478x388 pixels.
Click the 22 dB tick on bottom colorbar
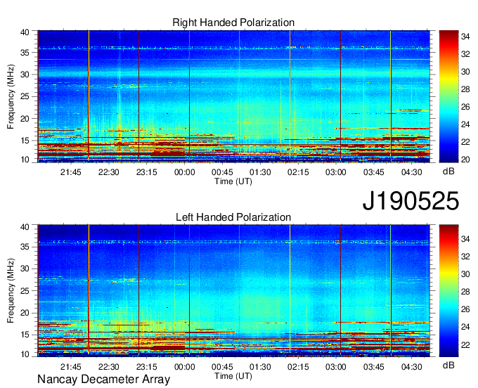tap(465, 345)
